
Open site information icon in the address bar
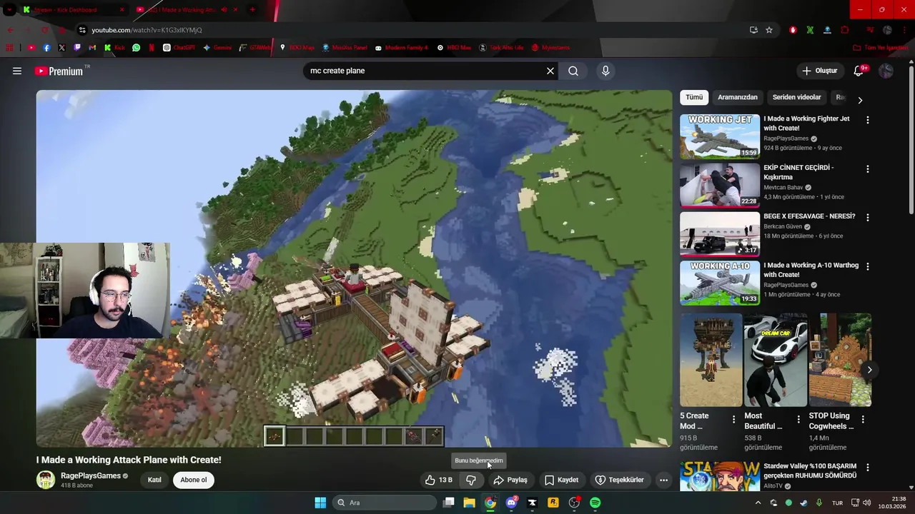pos(82,30)
